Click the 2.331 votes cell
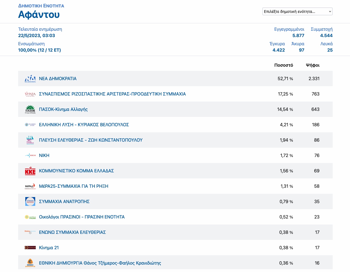The height and width of the screenshot is (272, 350). [314, 78]
